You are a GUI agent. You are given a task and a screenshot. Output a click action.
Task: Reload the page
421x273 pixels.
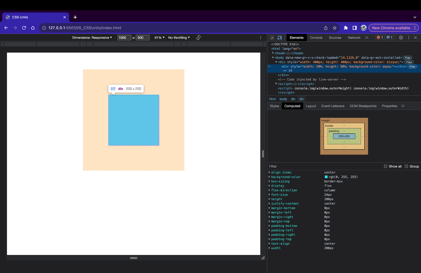pyautogui.click(x=24, y=28)
